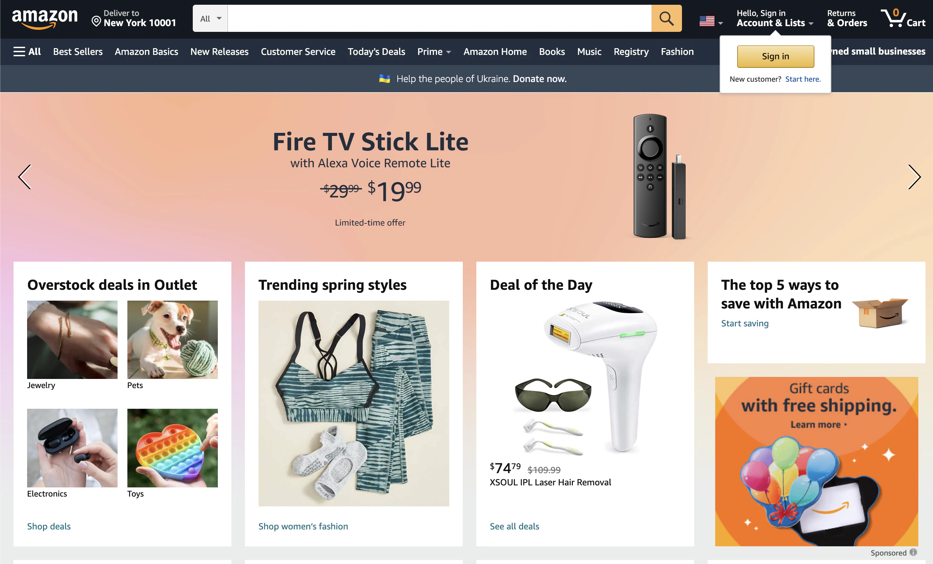Open Today's Deals in navigation bar
The height and width of the screenshot is (564, 933).
tap(376, 52)
